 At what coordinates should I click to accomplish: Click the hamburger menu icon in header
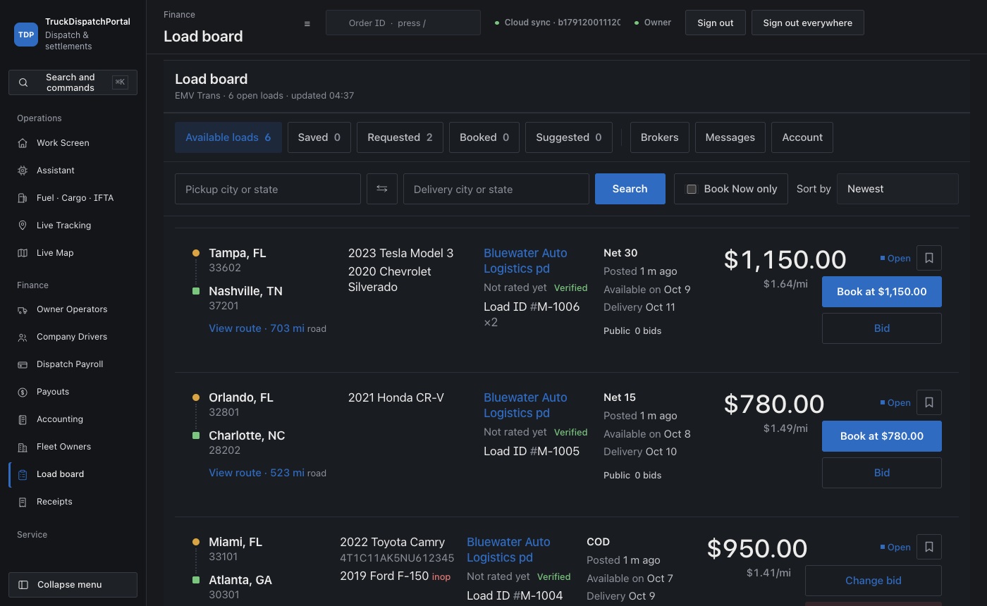[307, 23]
